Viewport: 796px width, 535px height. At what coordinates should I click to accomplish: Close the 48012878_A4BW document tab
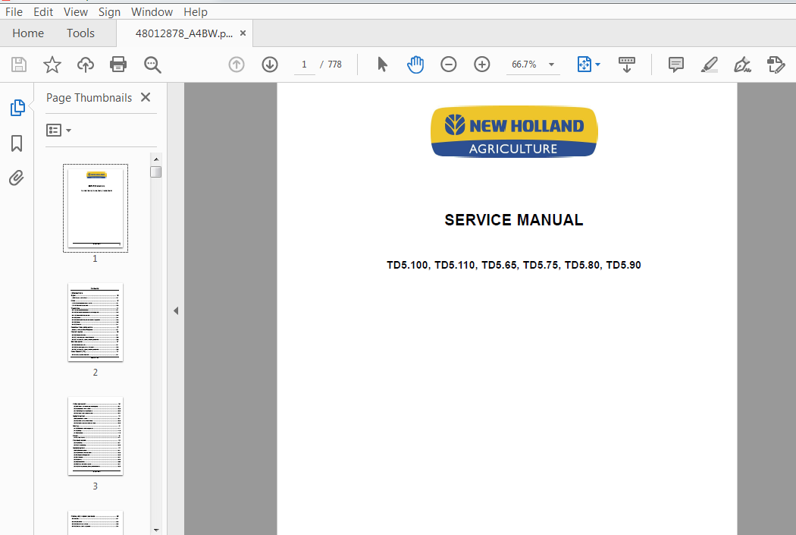243,33
